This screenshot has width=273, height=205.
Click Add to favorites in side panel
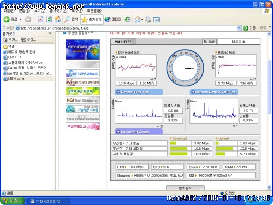[x=10, y=39]
